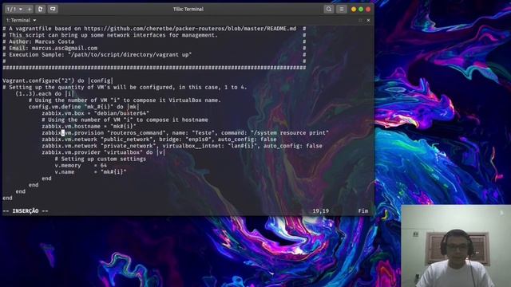Click the 'config.vm.define' line
This screenshot has height=287, width=511.
tap(84, 107)
